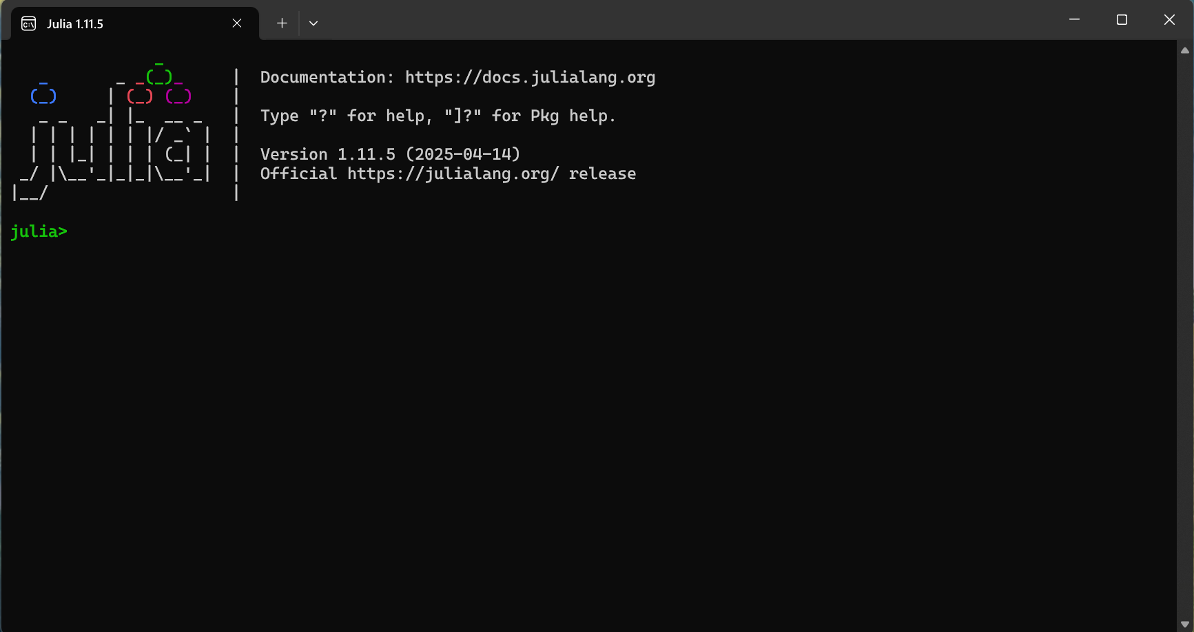The width and height of the screenshot is (1194, 632).
Task: Click the green circle in the Julia logo
Action: 159,76
